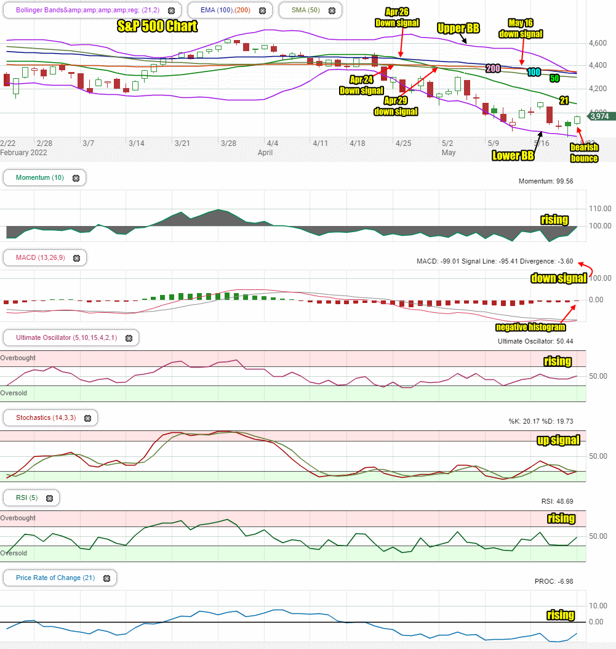The height and width of the screenshot is (649, 616).
Task: Select the 4,200 price axis label
Action: click(x=598, y=89)
